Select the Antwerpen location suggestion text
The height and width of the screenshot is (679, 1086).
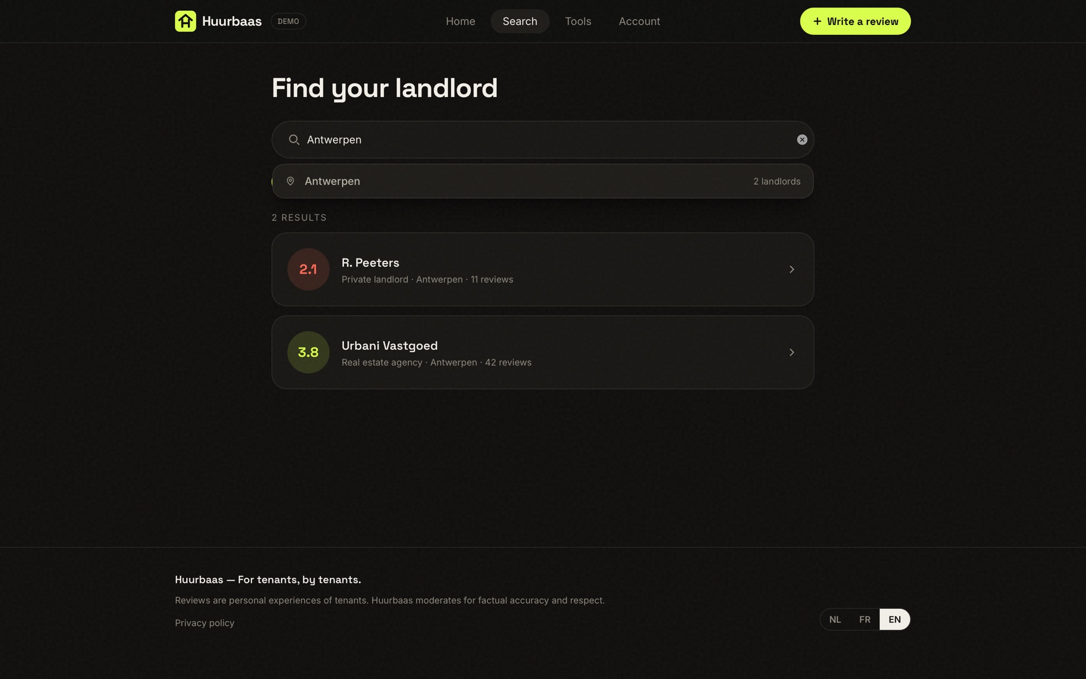[332, 181]
